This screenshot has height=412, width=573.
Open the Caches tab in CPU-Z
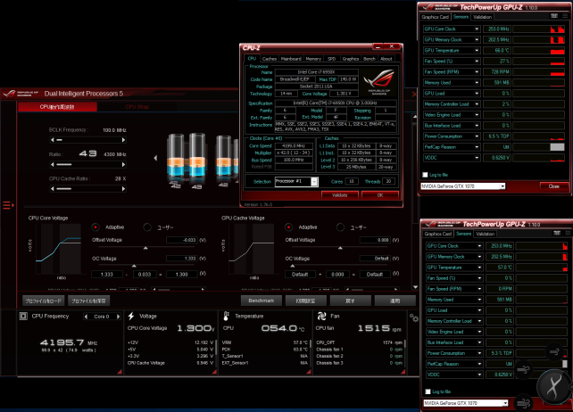pyautogui.click(x=270, y=59)
